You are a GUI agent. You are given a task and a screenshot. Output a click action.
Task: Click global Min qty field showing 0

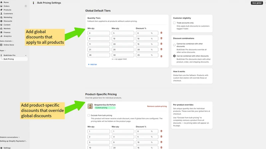99,33
